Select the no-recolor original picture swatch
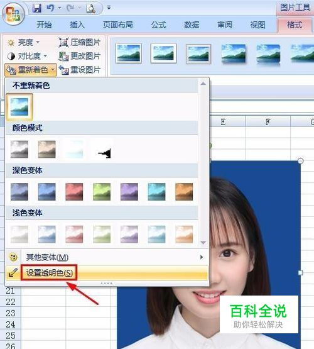This screenshot has width=314, height=349. 19,107
